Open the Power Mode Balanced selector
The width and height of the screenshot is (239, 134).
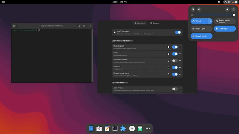[x=225, y=21]
